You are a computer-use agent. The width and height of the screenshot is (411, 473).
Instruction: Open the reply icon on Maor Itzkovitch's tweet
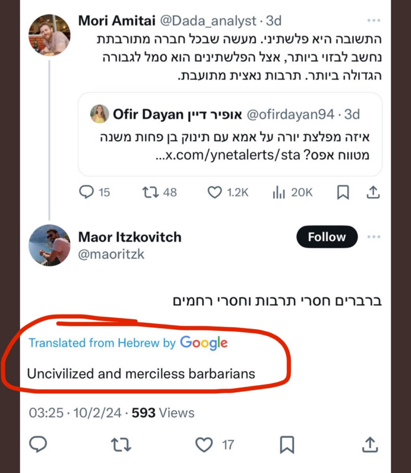[39, 445]
